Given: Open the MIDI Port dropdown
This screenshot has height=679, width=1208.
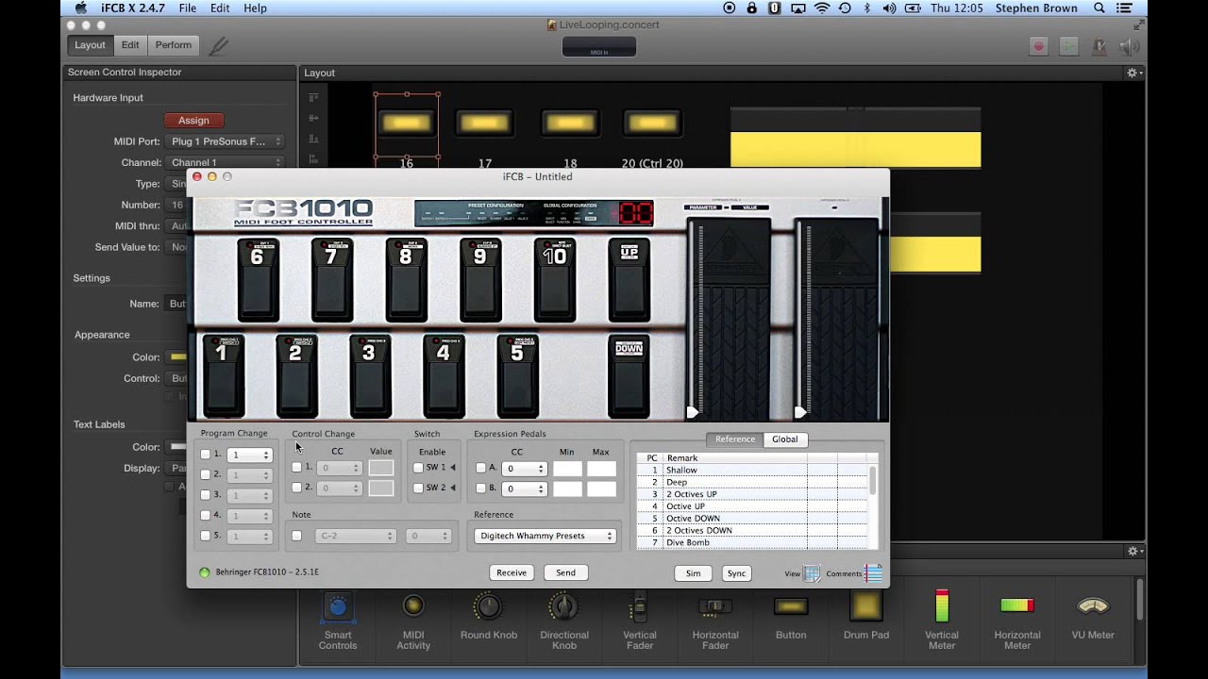Looking at the screenshot, I should tap(225, 141).
